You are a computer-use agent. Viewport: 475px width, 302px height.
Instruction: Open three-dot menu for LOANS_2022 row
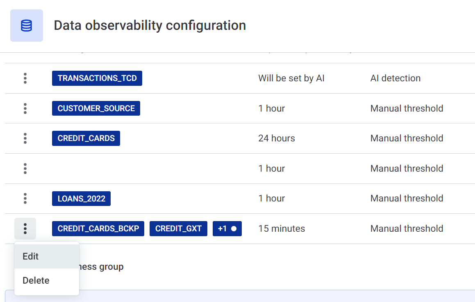coord(25,198)
